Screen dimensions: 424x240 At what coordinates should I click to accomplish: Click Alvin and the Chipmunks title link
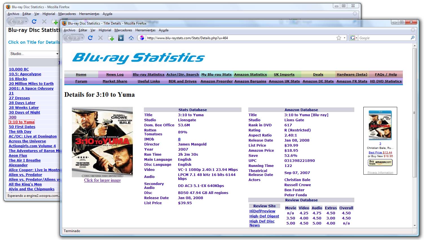[x=32, y=189]
